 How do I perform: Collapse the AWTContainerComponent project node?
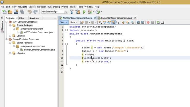point(7,22)
